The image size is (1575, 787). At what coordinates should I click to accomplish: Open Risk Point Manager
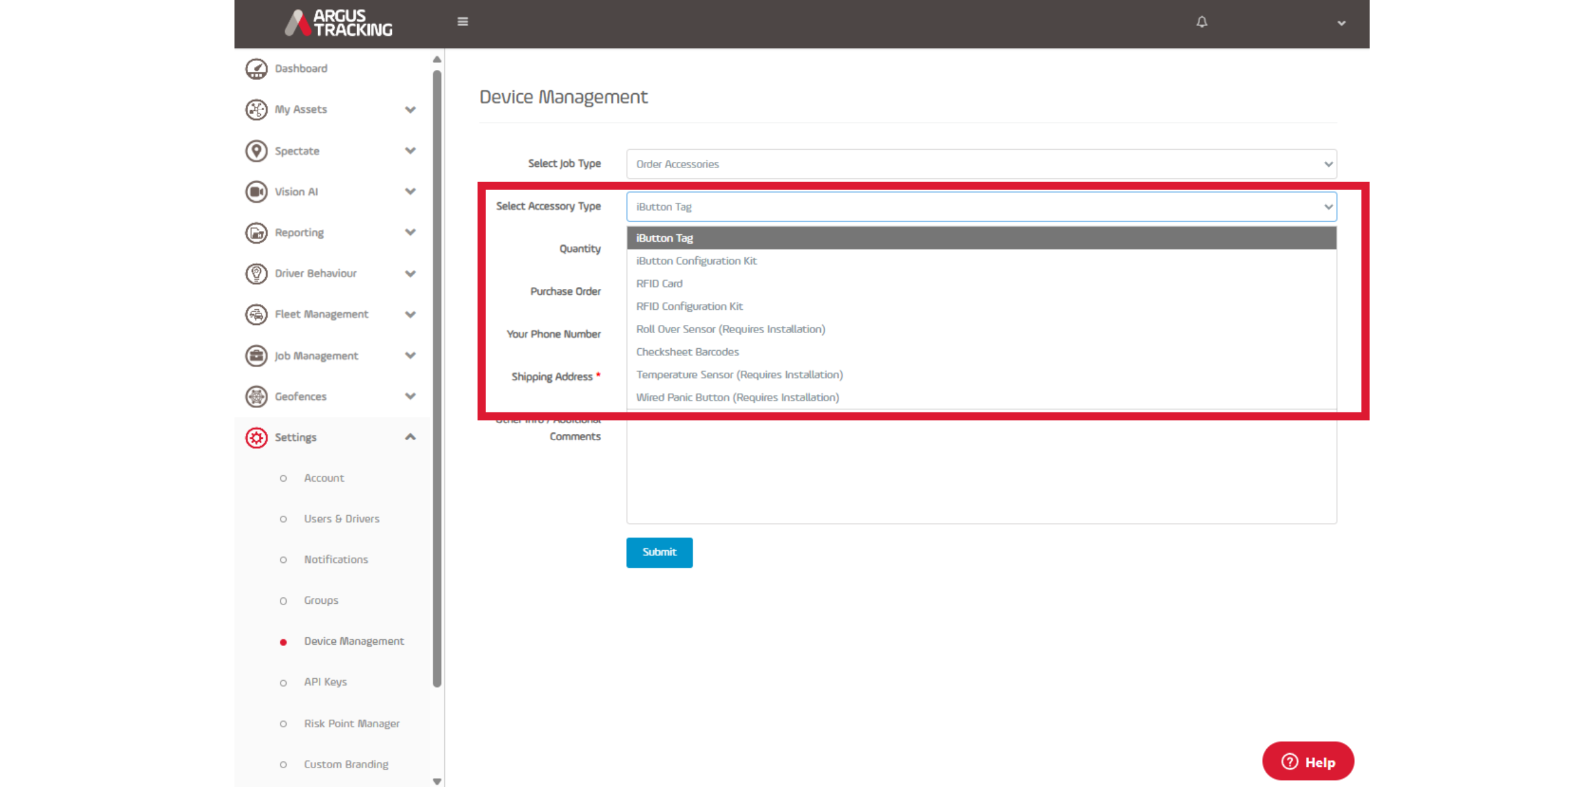point(352,723)
